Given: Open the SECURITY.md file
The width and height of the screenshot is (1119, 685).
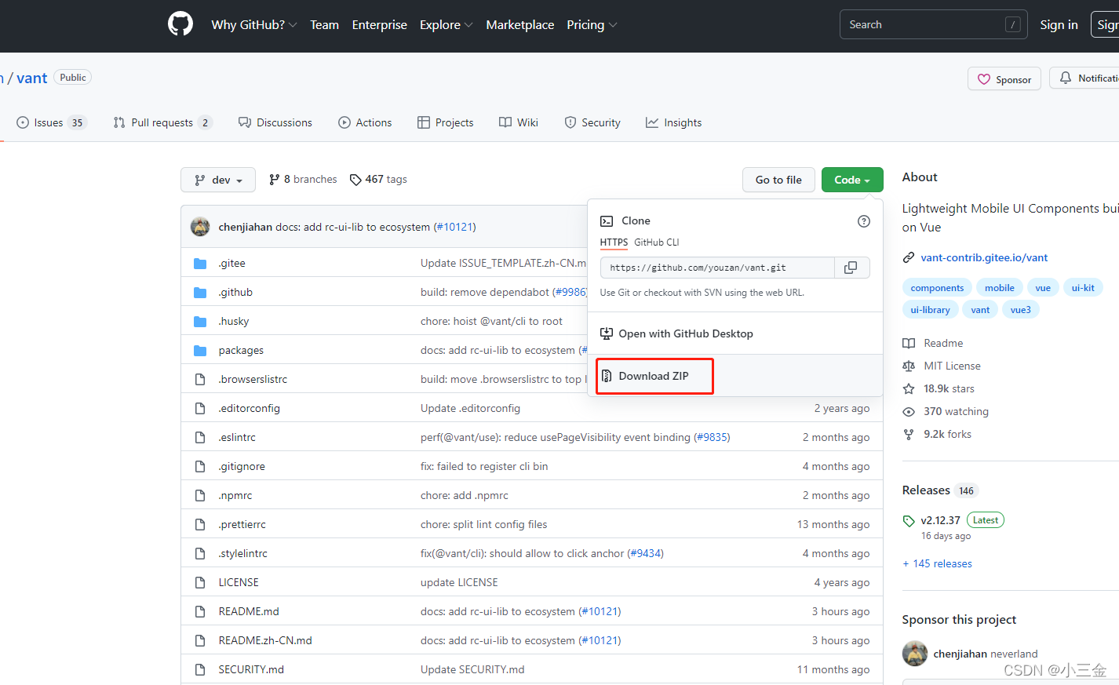Looking at the screenshot, I should point(251,670).
